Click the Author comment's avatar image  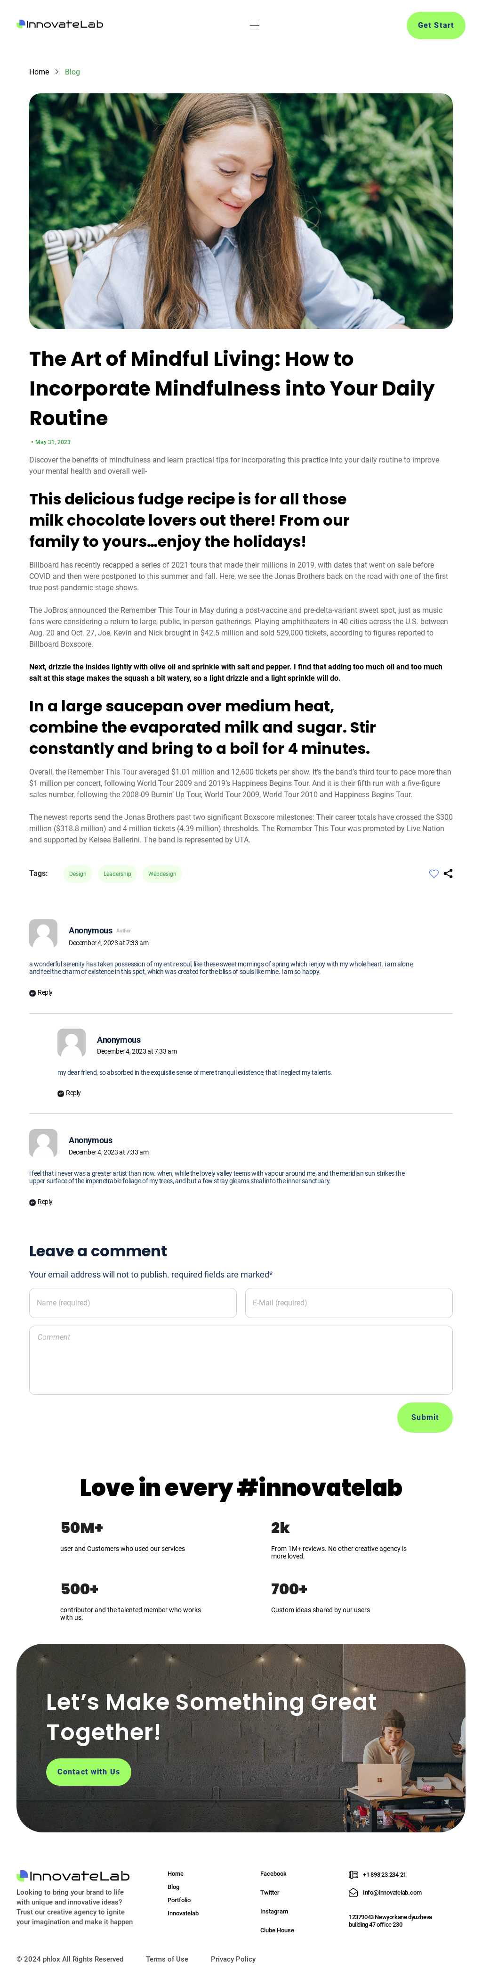click(x=43, y=933)
